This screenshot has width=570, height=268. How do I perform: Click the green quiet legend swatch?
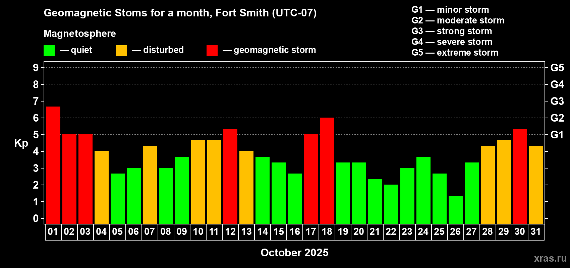click(49, 51)
